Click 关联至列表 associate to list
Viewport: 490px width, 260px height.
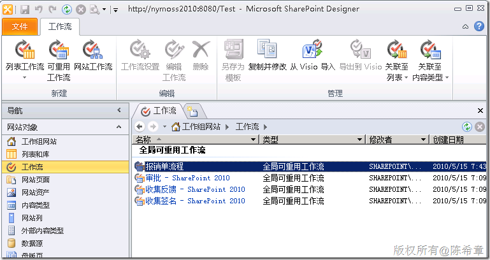397,60
